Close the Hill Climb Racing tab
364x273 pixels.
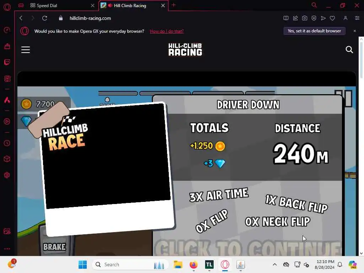(x=163, y=5)
